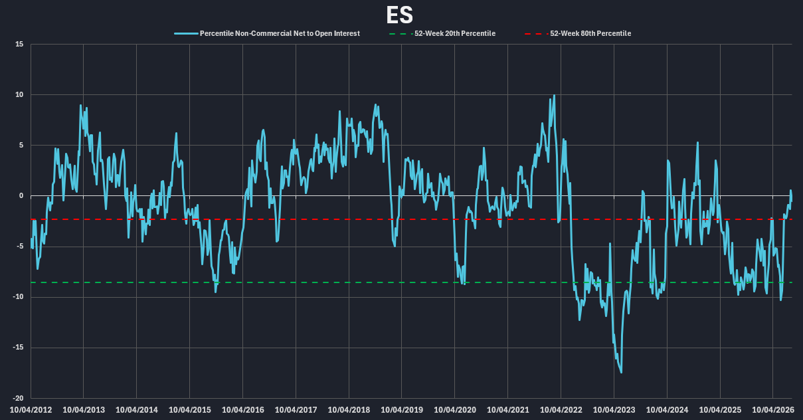803x420 pixels.
Task: Click x-axis date 10/04/2022
Action: [x=561, y=410]
